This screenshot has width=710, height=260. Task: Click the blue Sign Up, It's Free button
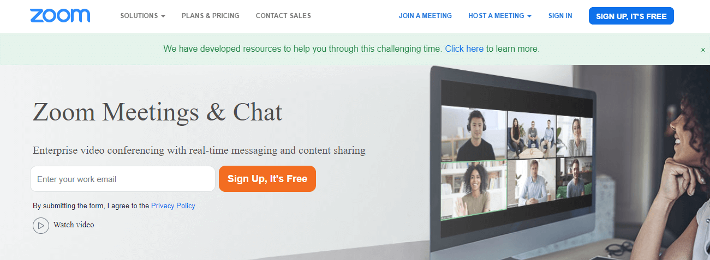click(631, 16)
